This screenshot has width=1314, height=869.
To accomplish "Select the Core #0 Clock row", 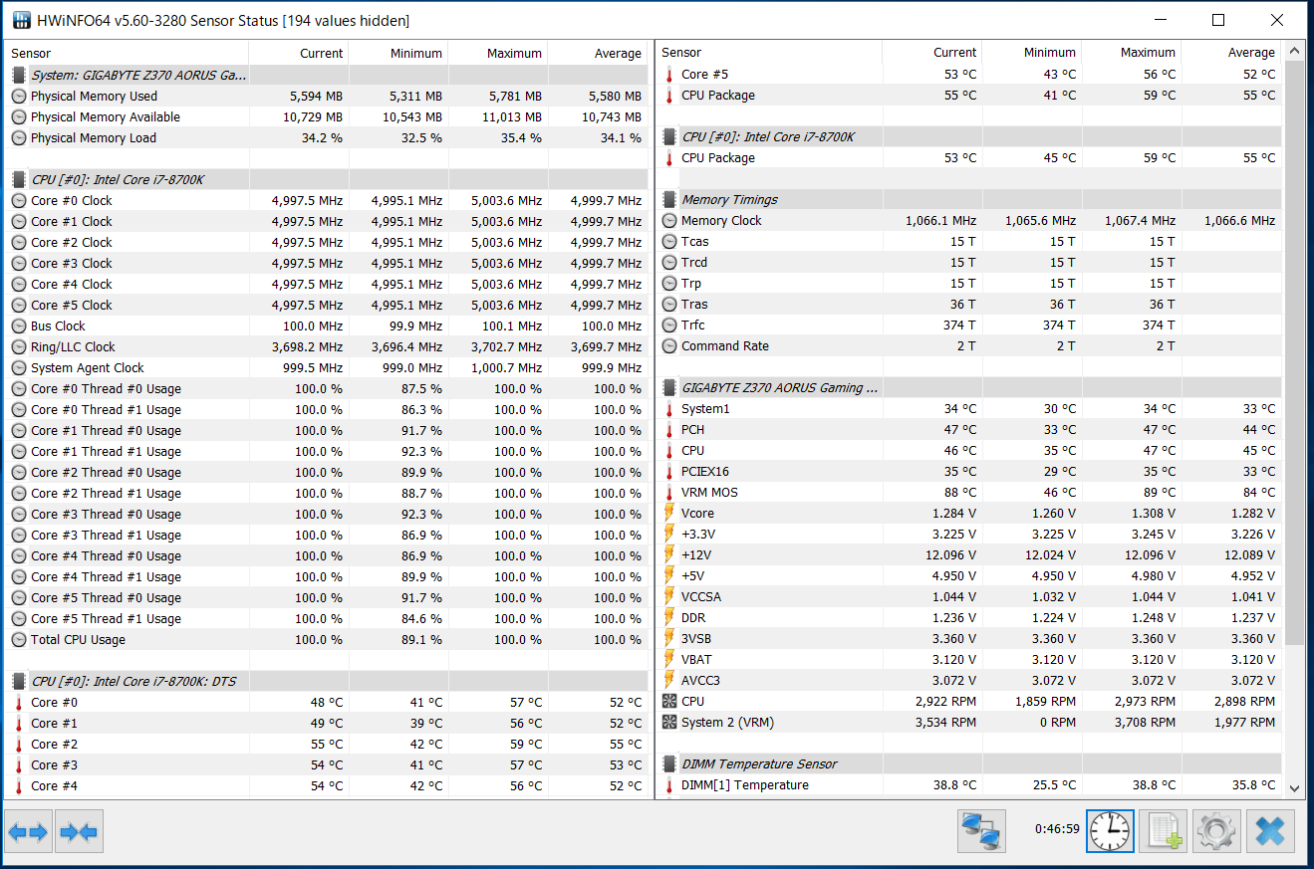I will [x=327, y=200].
